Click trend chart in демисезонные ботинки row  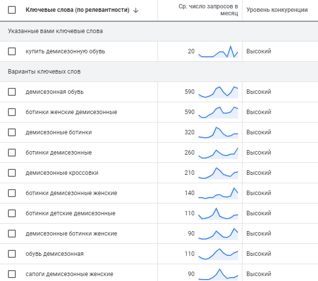pyautogui.click(x=218, y=132)
